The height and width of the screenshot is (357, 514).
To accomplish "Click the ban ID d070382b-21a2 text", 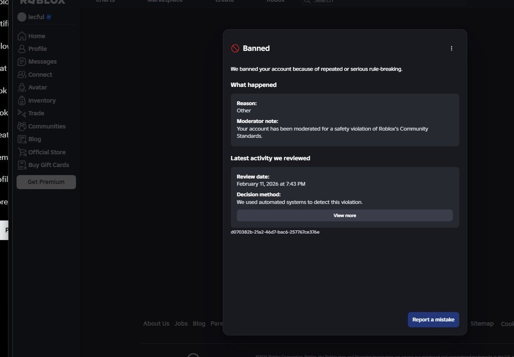I will click(x=275, y=232).
